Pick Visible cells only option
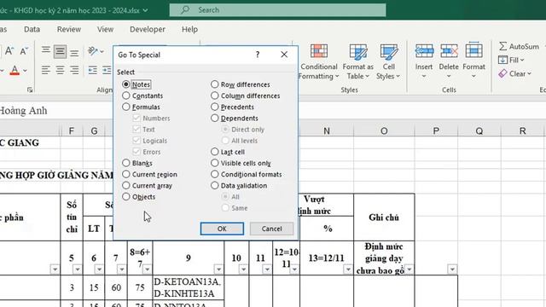Image resolution: width=546 pixels, height=307 pixels. coord(214,163)
